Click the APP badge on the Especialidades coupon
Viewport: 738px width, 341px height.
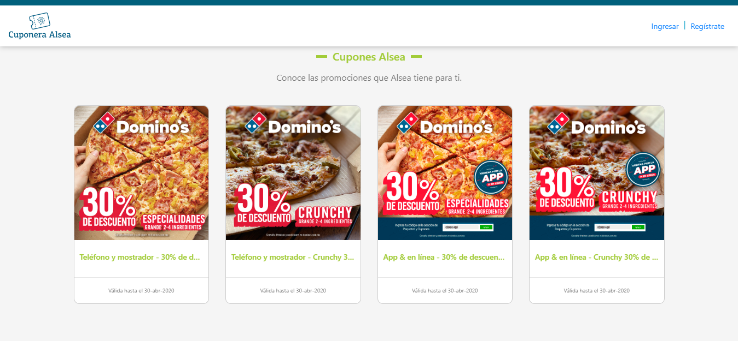click(492, 177)
